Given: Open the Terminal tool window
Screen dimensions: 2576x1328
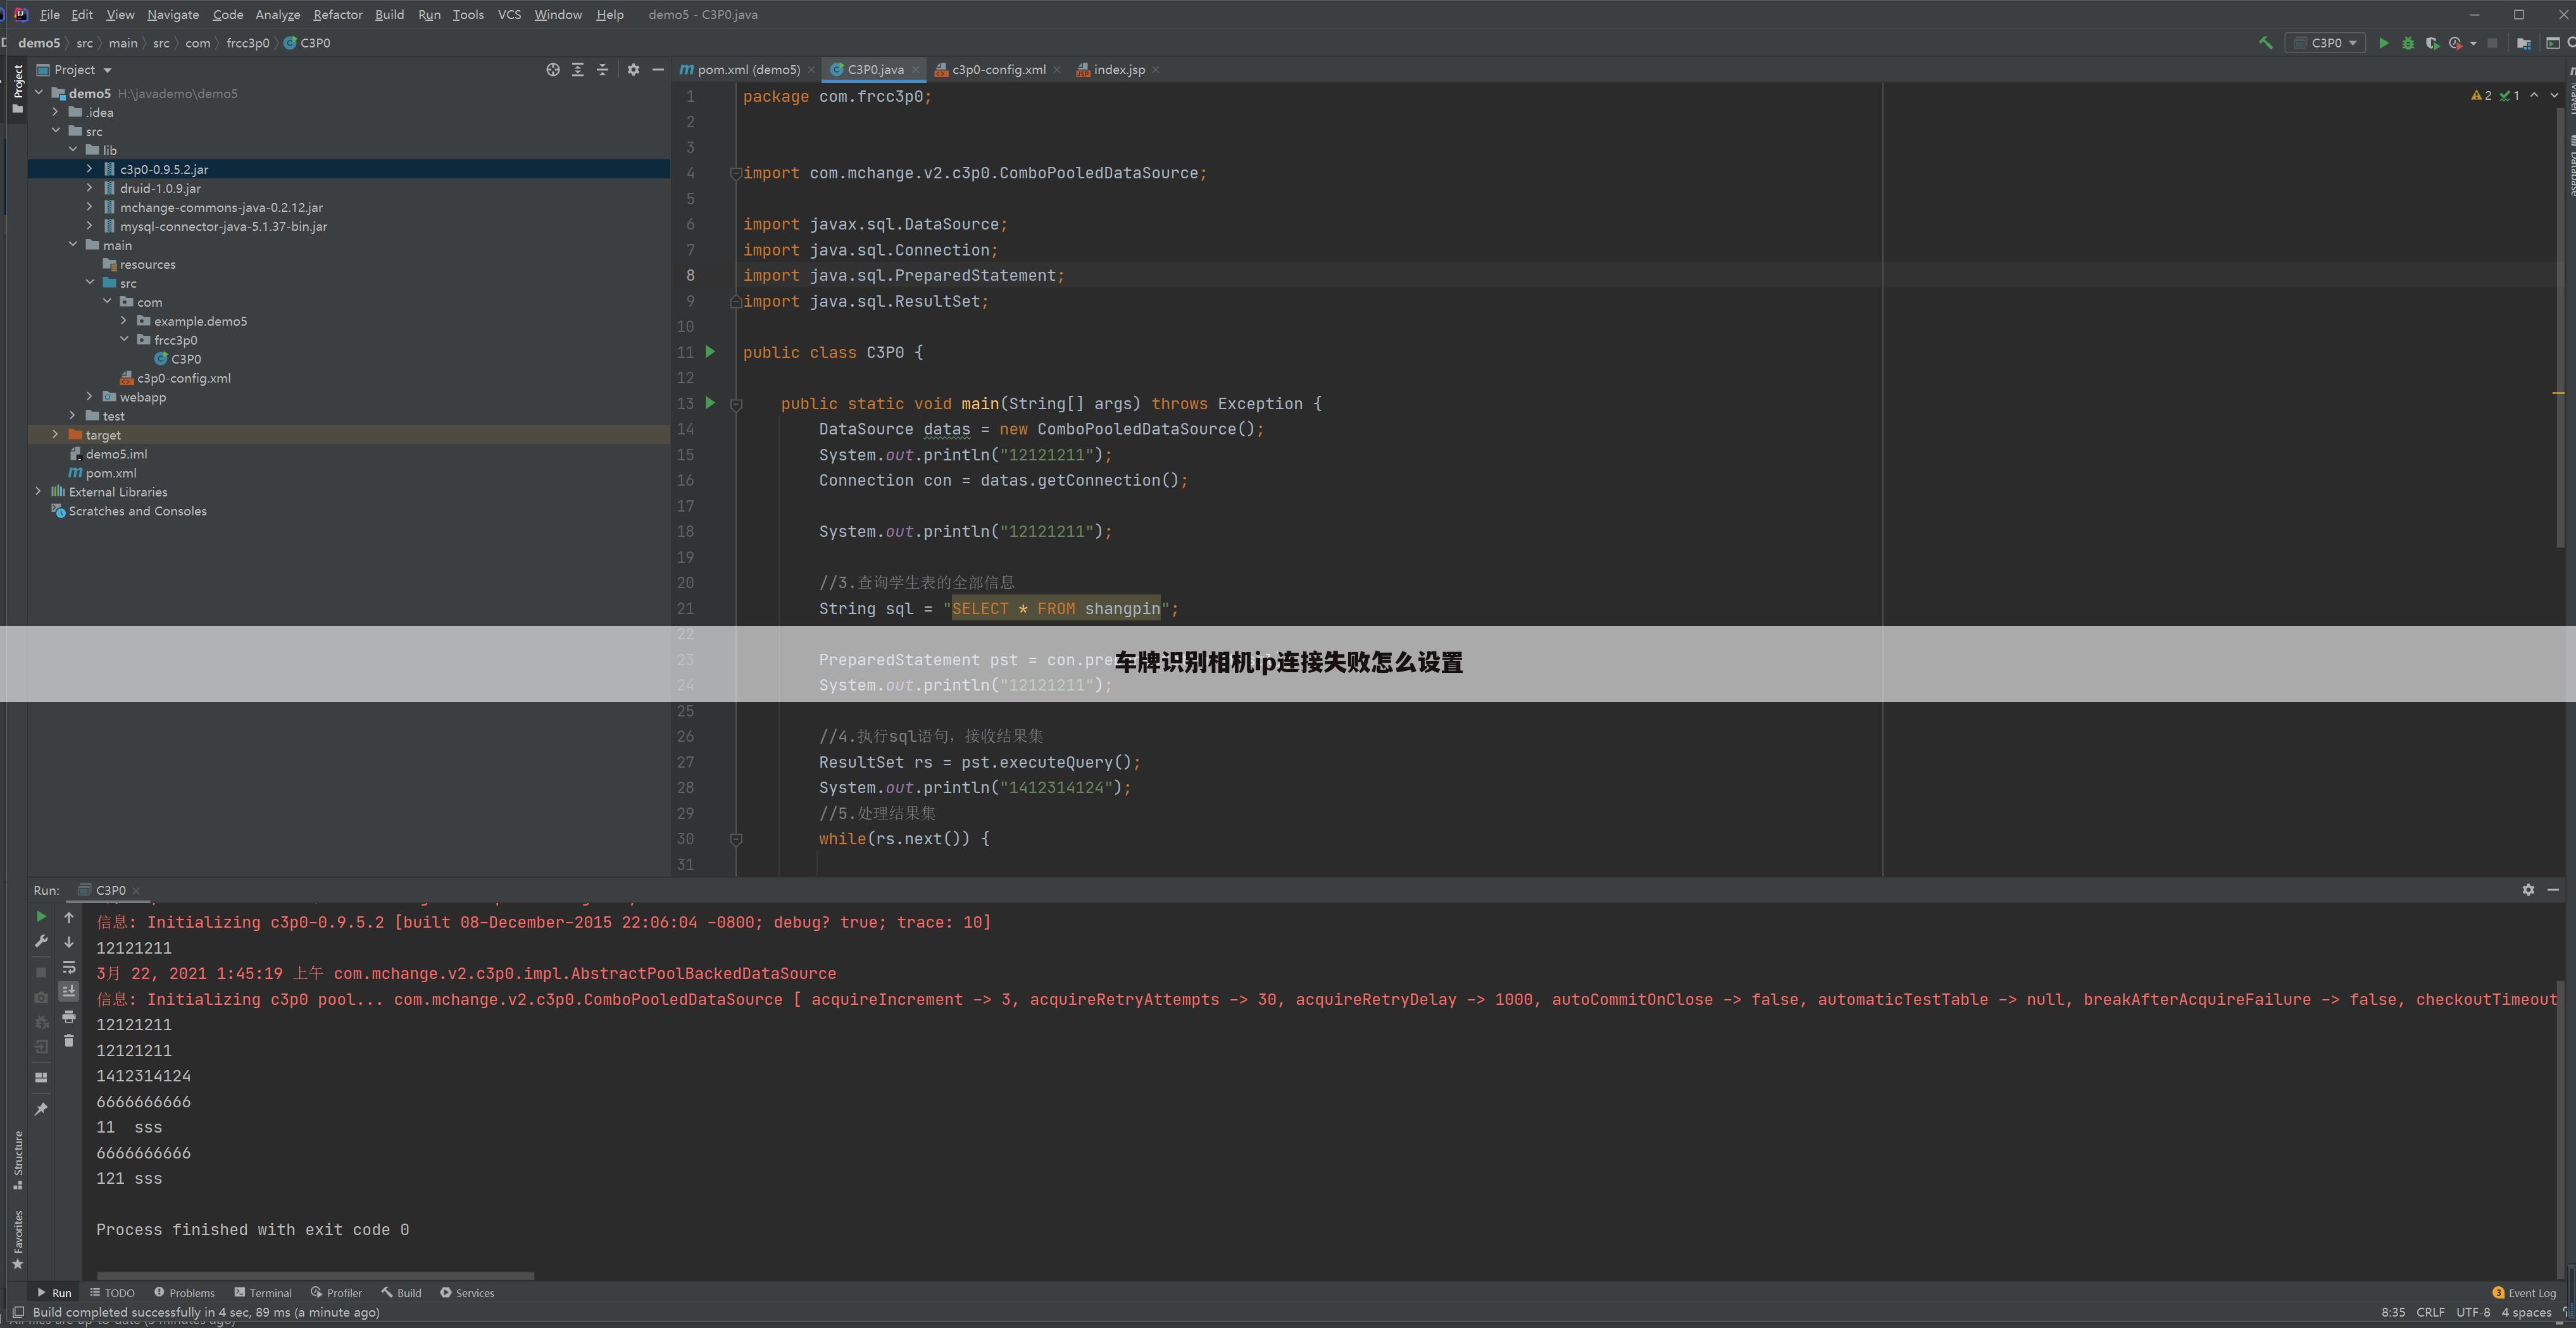Looking at the screenshot, I should coord(263,1293).
